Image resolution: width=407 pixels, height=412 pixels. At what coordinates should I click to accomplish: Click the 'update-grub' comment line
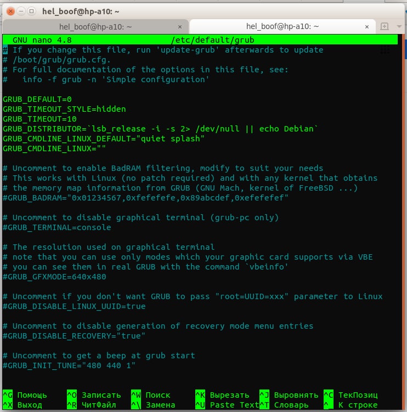pyautogui.click(x=163, y=50)
